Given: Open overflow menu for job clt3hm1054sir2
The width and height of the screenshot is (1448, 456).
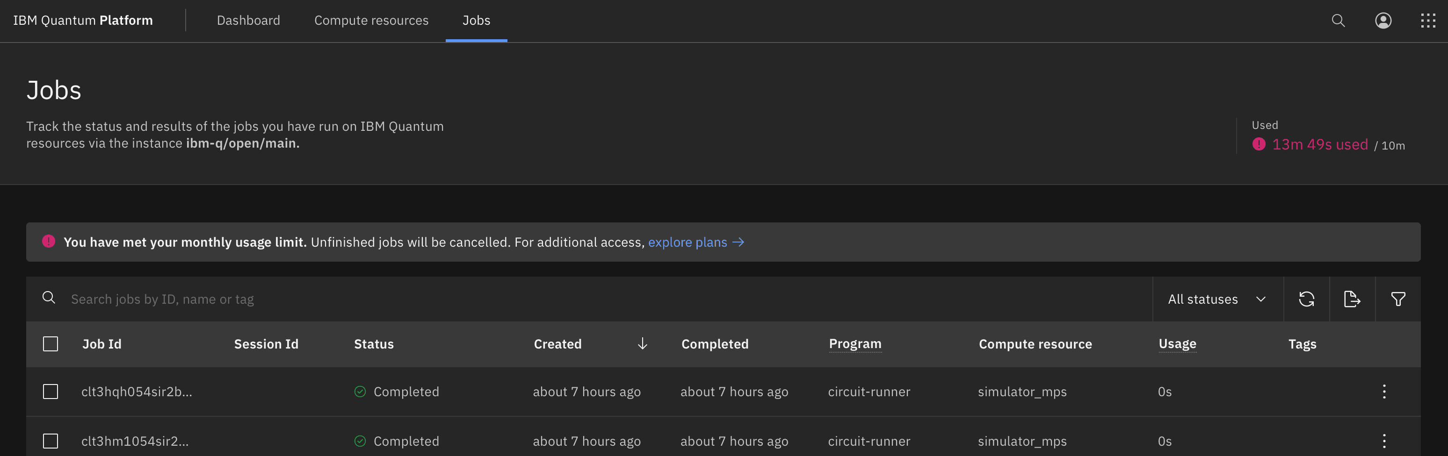Looking at the screenshot, I should (x=1384, y=441).
